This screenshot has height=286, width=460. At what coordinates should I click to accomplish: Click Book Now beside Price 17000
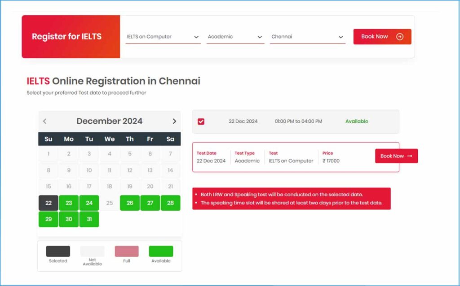tap(396, 156)
